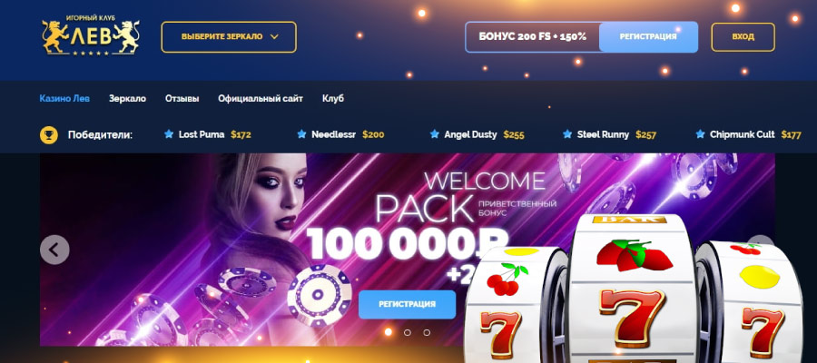Screen dimensions: 817x363
Task: Click the star icon beside Lost Puma
Action: click(169, 134)
